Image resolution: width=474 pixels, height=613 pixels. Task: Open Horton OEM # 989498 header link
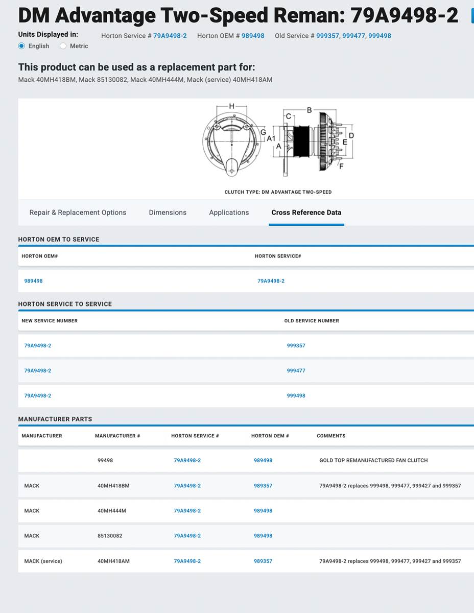tap(253, 36)
